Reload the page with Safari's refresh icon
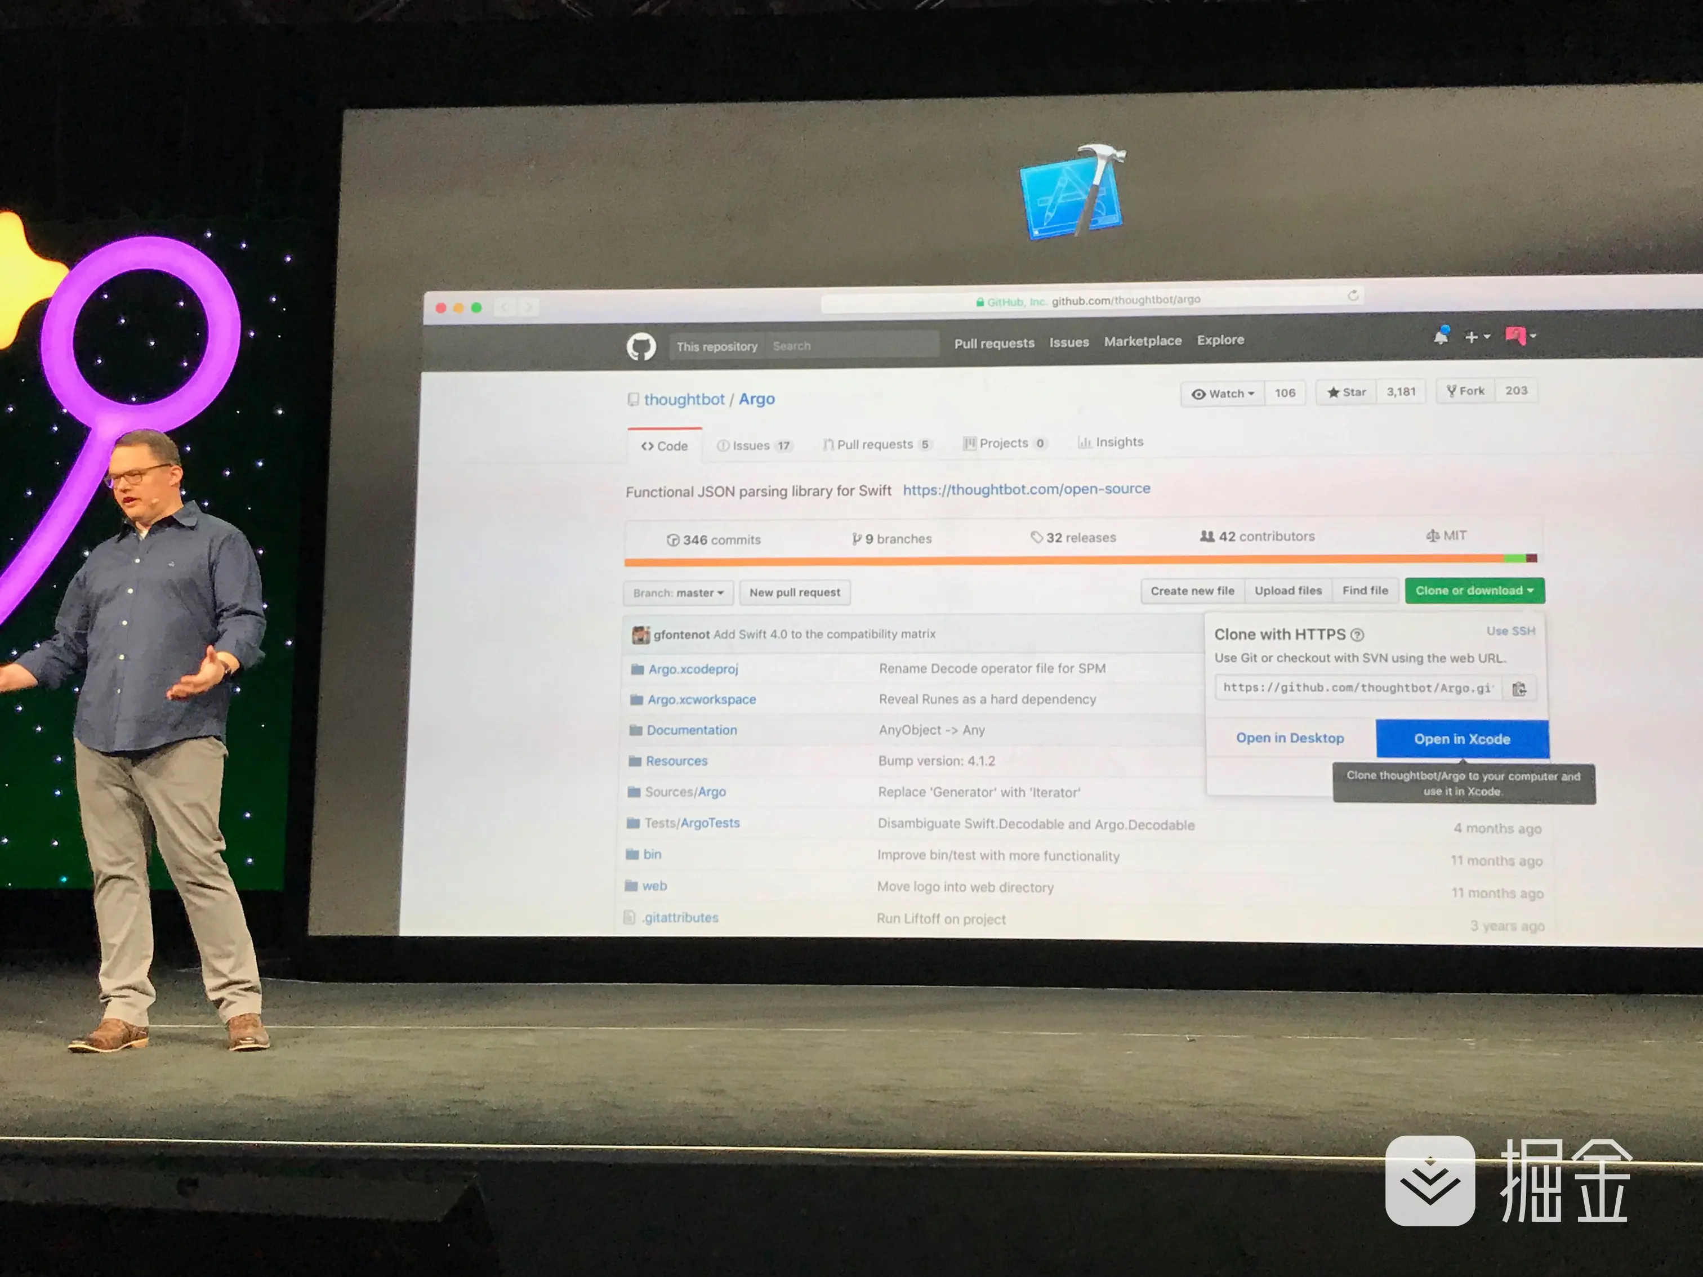Screen dimensions: 1703x1277 [1353, 295]
